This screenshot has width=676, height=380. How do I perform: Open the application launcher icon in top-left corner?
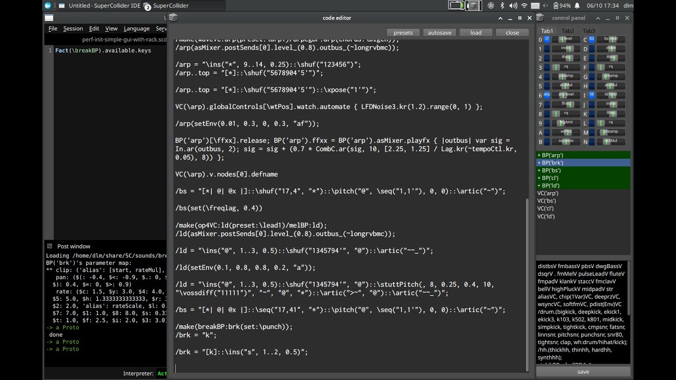pyautogui.click(x=48, y=5)
